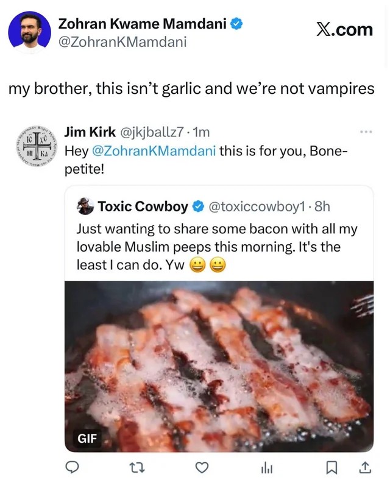Click the reply icon on the tweet
The height and width of the screenshot is (494, 390).
click(73, 468)
